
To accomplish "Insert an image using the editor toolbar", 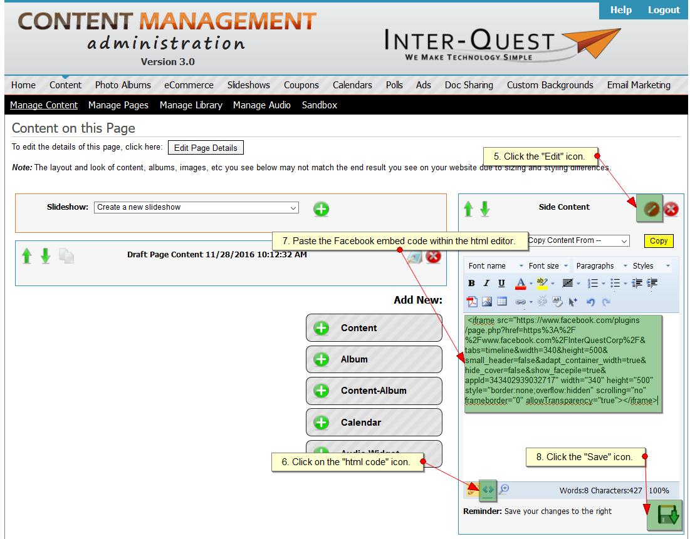I will 487,301.
